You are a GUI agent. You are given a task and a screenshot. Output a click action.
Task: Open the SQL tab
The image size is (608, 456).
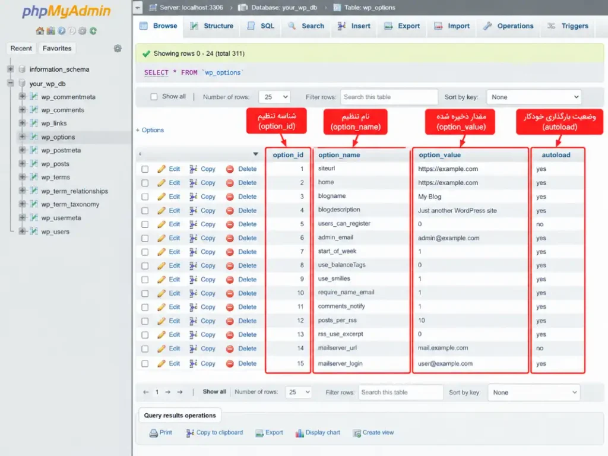261,26
